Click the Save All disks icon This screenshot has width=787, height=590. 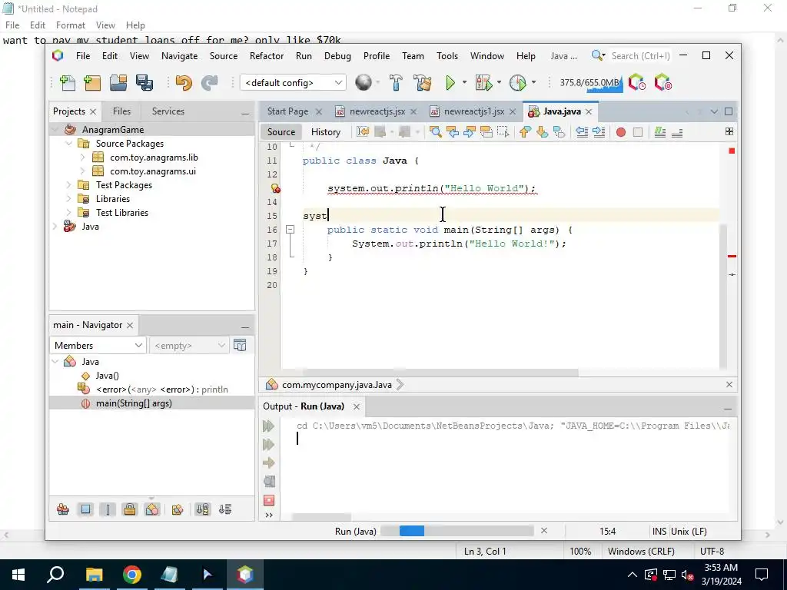144,83
